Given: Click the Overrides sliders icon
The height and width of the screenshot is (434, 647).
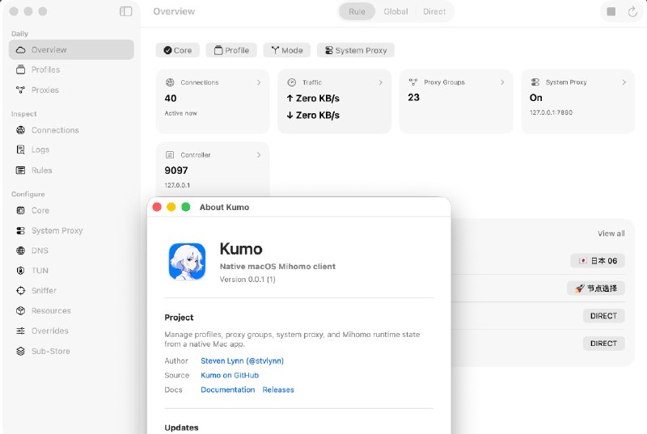Looking at the screenshot, I should [21, 331].
